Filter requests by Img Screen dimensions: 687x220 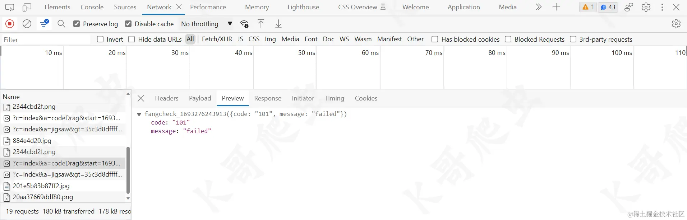tap(270, 39)
